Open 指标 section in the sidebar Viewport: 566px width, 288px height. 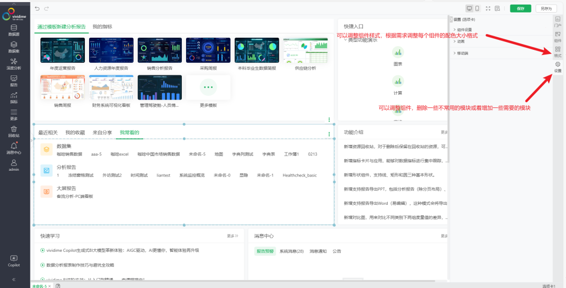click(14, 98)
